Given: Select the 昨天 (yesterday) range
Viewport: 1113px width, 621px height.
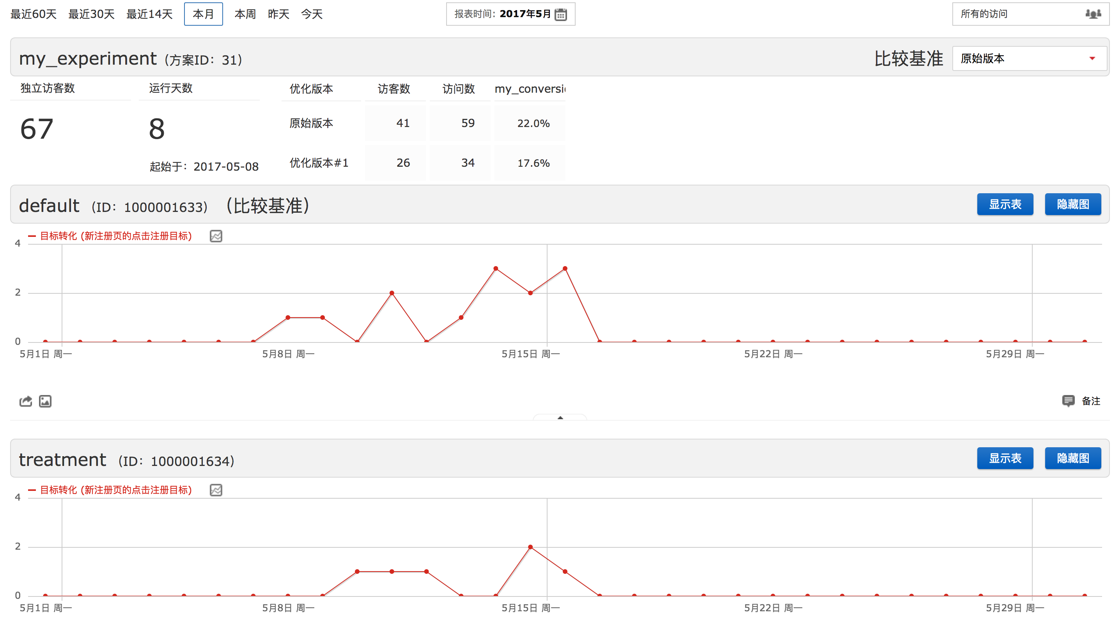Looking at the screenshot, I should click(x=278, y=14).
